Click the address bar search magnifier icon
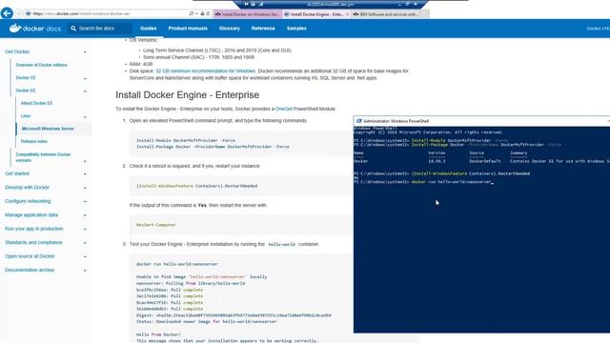 tap(191, 13)
